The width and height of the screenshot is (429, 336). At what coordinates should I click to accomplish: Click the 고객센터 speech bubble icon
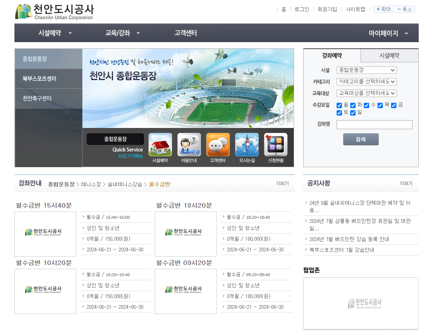click(x=218, y=145)
